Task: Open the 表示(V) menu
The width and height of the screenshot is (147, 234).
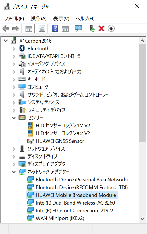Action: 61,19
